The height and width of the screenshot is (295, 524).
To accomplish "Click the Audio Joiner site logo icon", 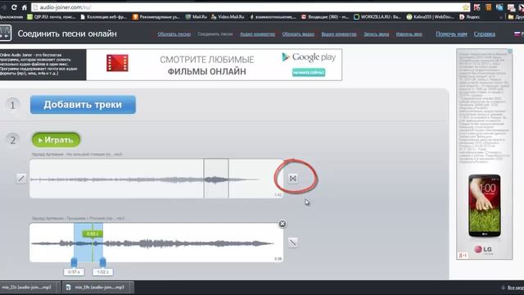I will click(6, 33).
